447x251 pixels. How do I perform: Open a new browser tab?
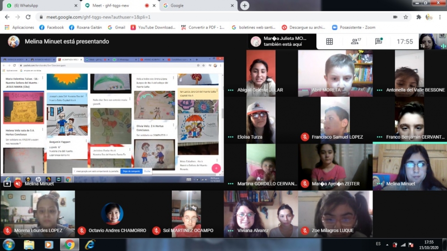[245, 5]
